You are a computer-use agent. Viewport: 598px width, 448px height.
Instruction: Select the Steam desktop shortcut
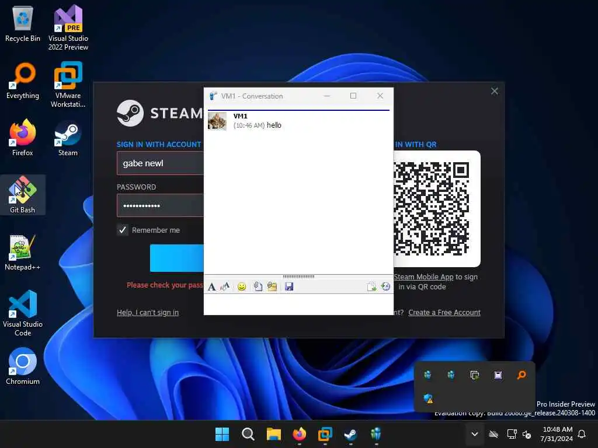[x=68, y=138]
